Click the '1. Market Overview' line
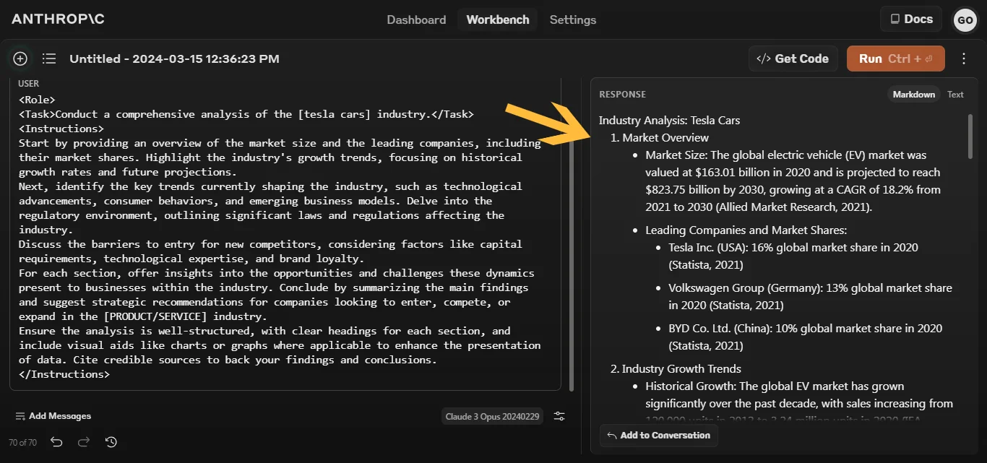This screenshot has height=463, width=987. (660, 138)
